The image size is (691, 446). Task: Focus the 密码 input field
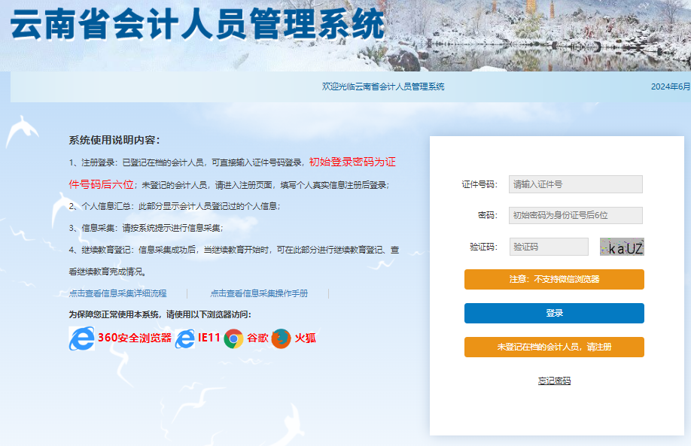point(576,215)
